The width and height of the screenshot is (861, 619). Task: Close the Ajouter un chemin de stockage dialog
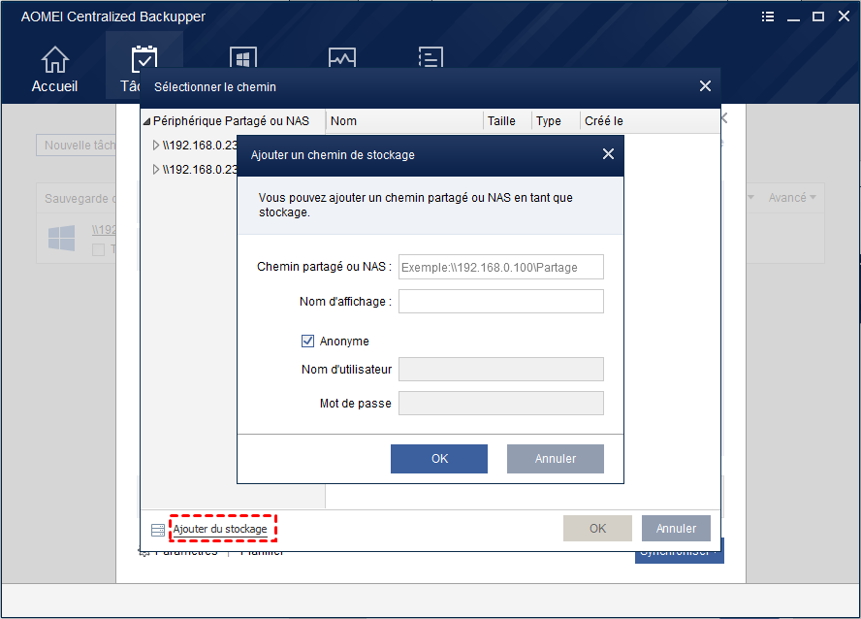tap(608, 154)
